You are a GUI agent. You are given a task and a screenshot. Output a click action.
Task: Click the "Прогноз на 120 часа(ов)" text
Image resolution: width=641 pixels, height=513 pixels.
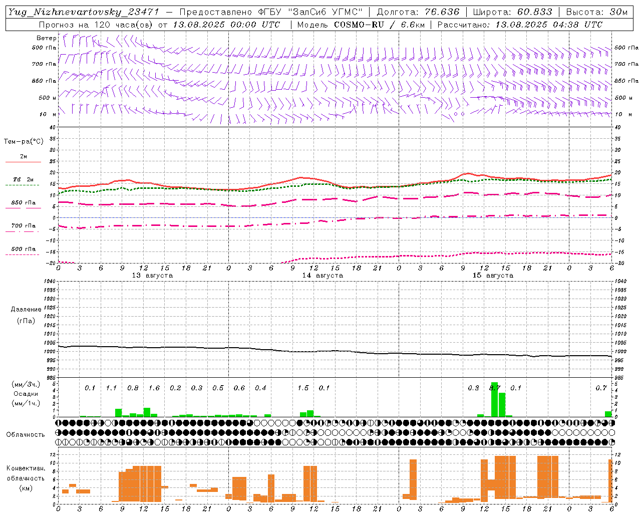96,25
